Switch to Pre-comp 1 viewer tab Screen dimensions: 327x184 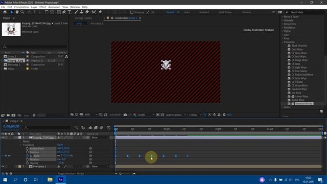[97, 24]
